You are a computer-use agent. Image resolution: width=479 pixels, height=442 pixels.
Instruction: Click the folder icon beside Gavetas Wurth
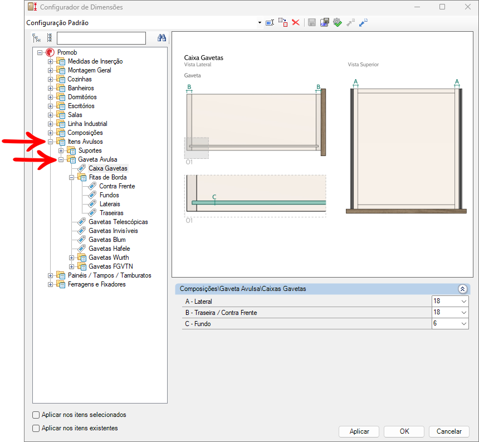[x=82, y=258]
